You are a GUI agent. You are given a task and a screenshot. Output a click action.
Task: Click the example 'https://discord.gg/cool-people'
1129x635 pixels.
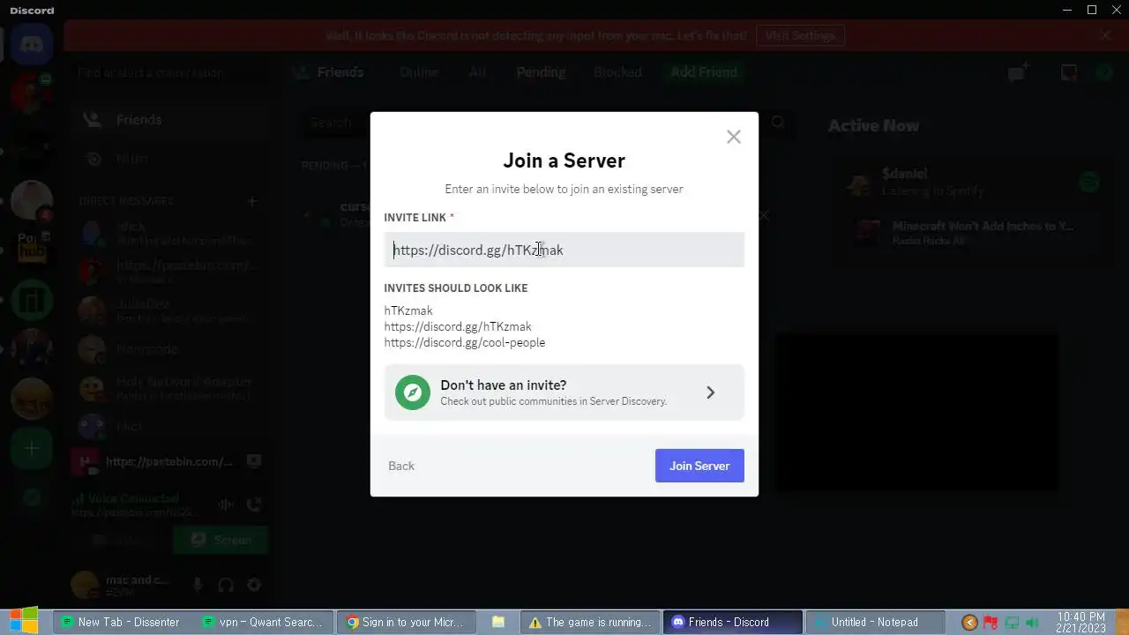coord(465,342)
